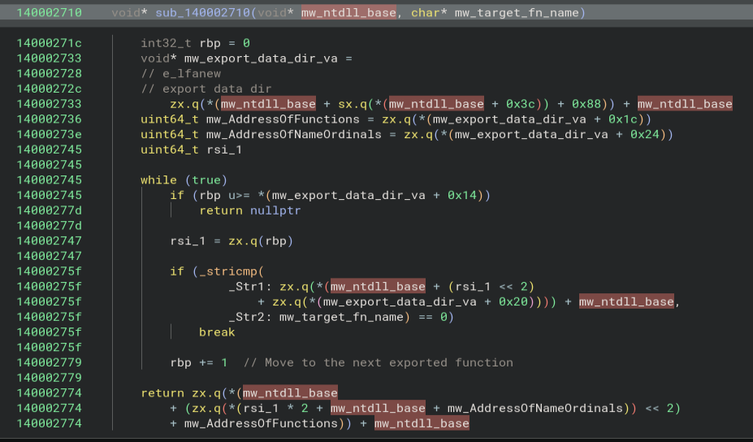Select mw_AddressOfFunctions in its uint64_t declaration
Viewport: 753px width, 442px height.
coord(283,119)
